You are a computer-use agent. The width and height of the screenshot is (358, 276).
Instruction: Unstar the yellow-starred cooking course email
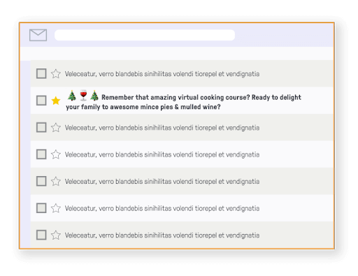tap(56, 101)
